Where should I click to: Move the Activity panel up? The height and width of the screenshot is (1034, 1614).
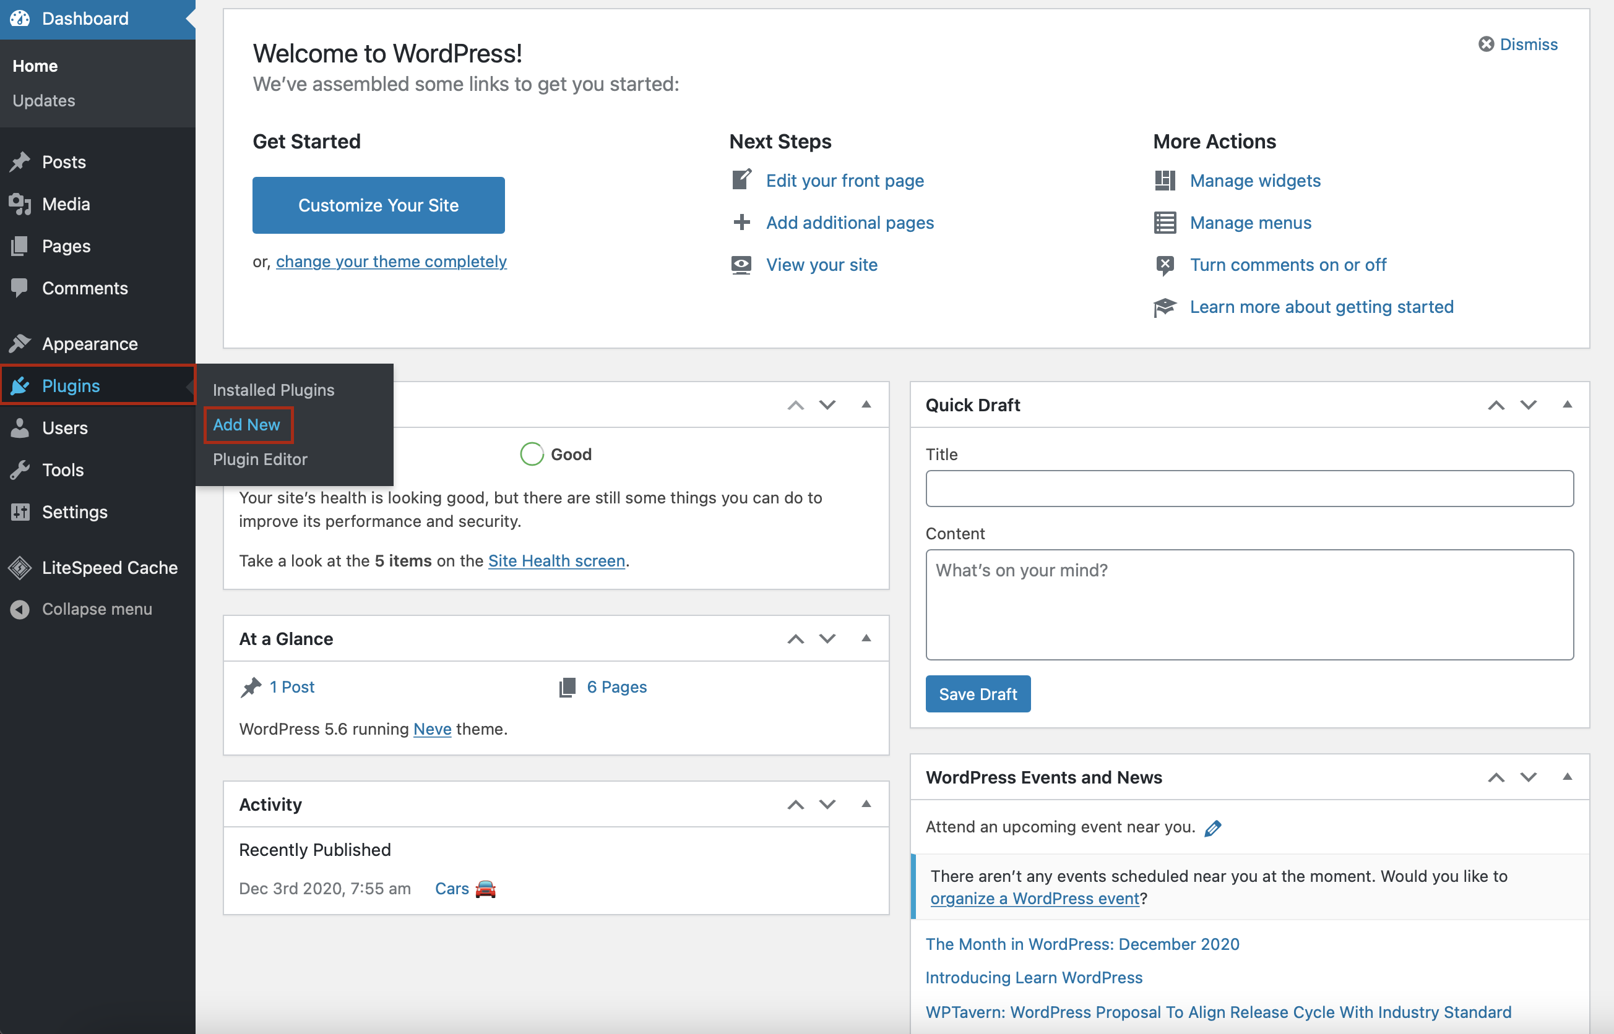tap(796, 804)
